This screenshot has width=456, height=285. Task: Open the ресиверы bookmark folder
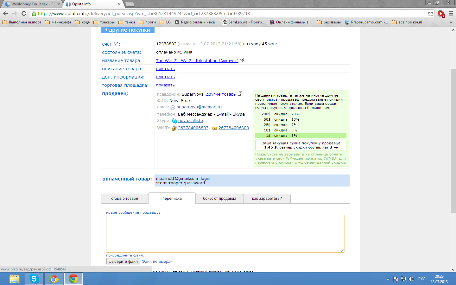click(x=329, y=22)
